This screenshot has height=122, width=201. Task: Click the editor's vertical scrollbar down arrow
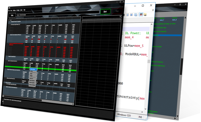click(x=145, y=109)
